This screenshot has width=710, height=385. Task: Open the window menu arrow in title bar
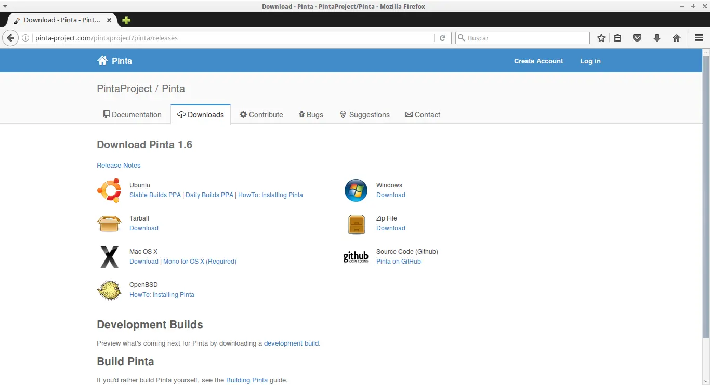coord(5,6)
